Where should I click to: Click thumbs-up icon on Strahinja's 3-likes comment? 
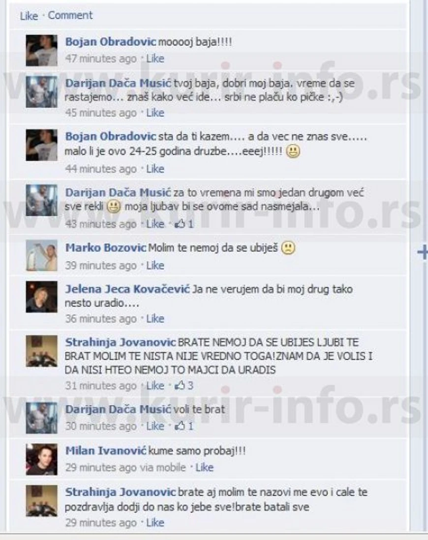coord(180,385)
